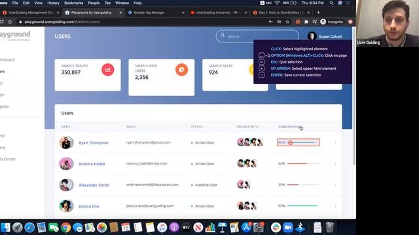The height and width of the screenshot is (235, 419).
Task: Open Safari from the Dock
Action: pyautogui.click(x=29, y=228)
